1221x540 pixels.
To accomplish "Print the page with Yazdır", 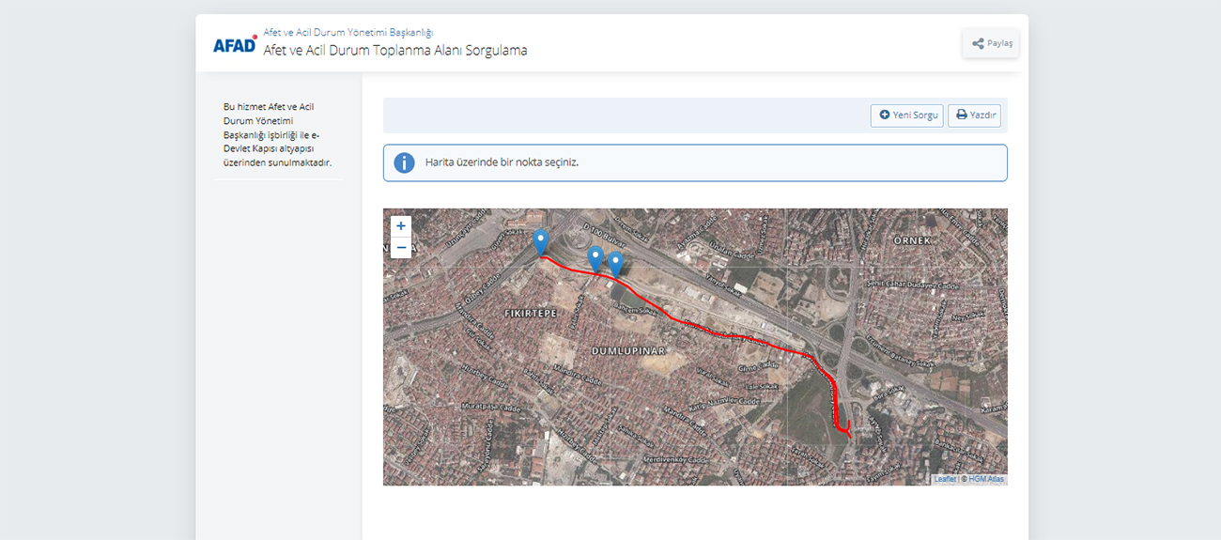I will click(x=975, y=116).
